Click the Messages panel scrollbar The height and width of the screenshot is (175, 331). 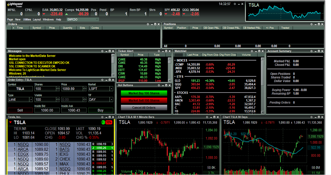113,65
